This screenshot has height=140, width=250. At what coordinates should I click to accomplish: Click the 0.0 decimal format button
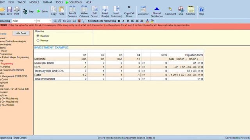coord(74,21)
